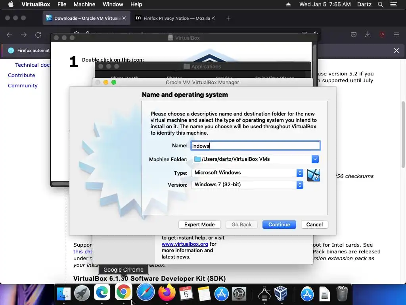Click the Go Back button

tap(241, 225)
